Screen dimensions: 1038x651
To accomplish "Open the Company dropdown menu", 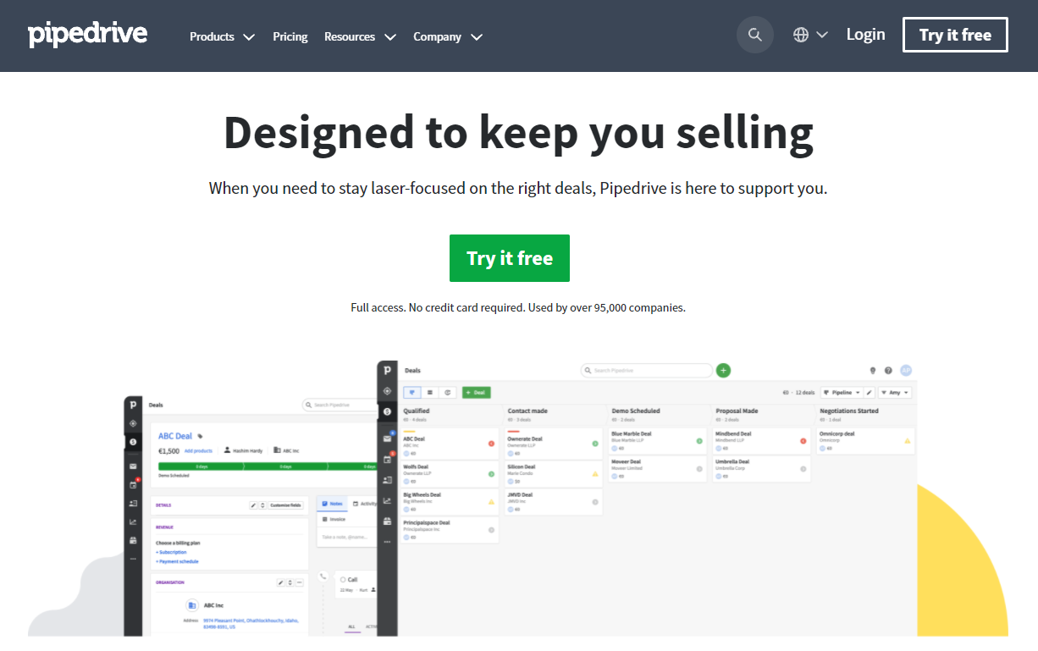I will tap(448, 36).
